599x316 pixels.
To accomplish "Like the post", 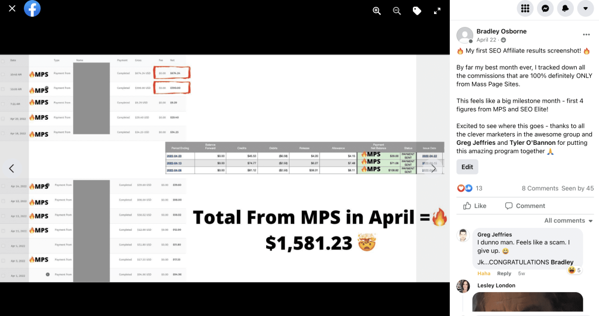I will 475,206.
